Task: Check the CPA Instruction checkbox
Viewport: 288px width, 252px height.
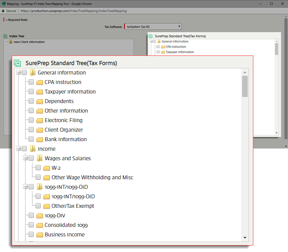Action: click(31, 82)
